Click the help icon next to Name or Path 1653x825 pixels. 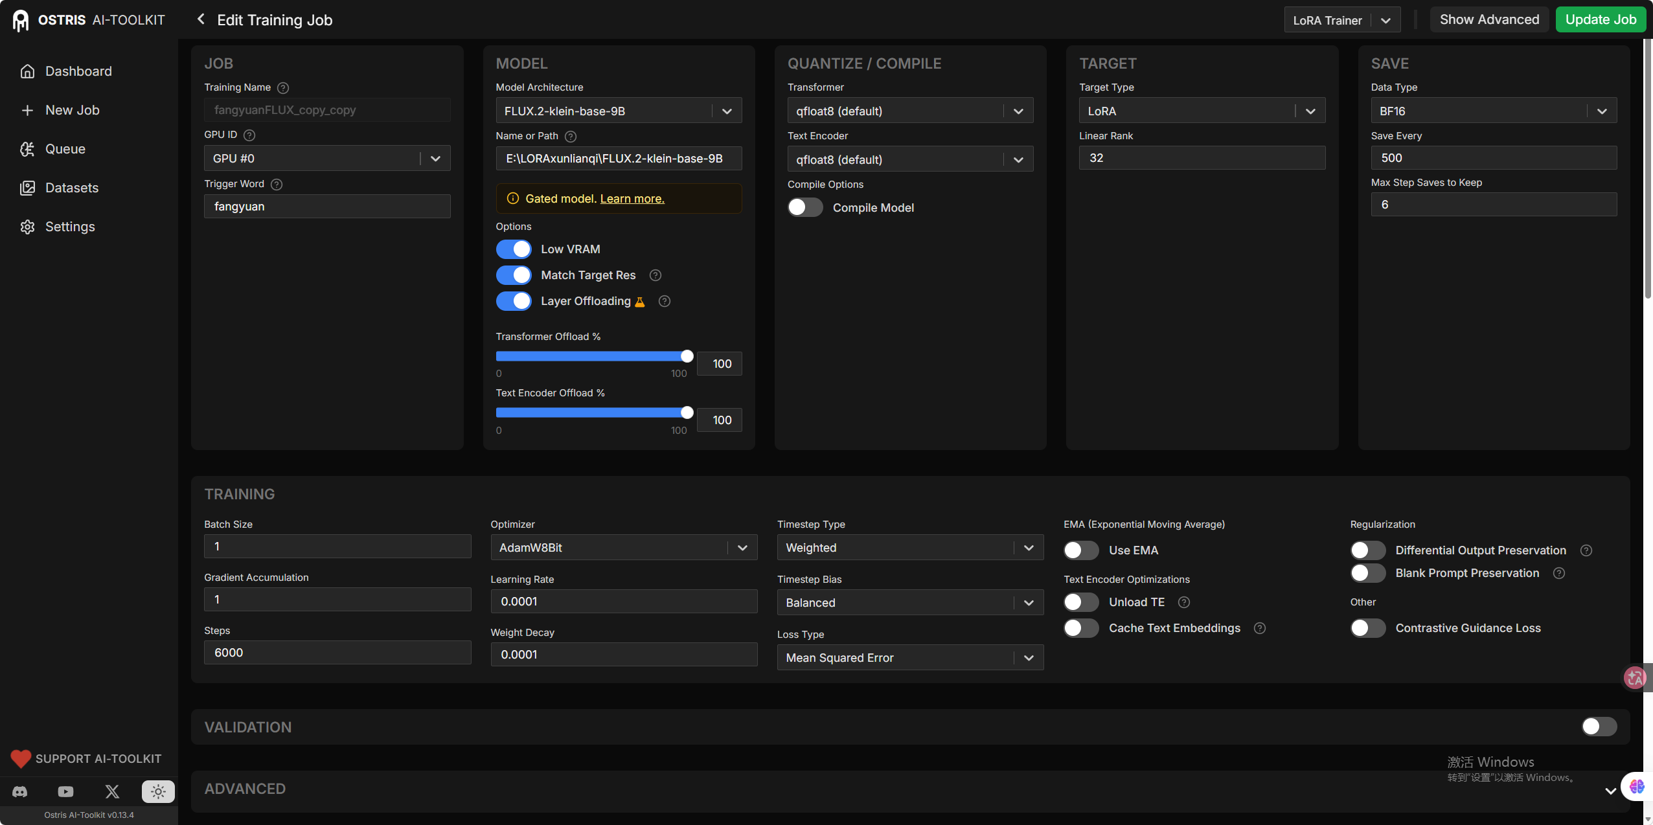tap(571, 136)
